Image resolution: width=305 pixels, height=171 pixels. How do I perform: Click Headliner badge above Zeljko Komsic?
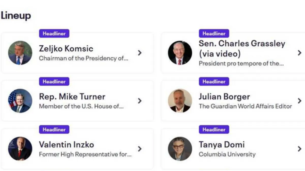click(x=54, y=33)
